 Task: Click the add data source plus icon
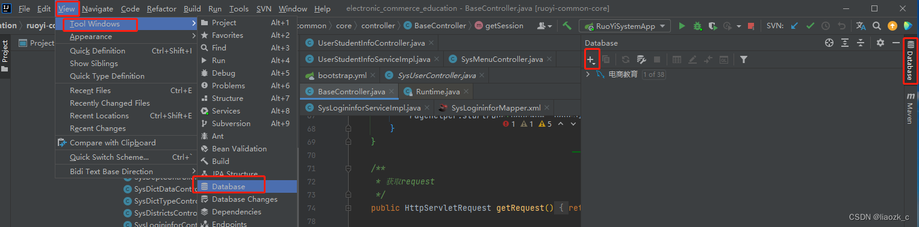(591, 59)
